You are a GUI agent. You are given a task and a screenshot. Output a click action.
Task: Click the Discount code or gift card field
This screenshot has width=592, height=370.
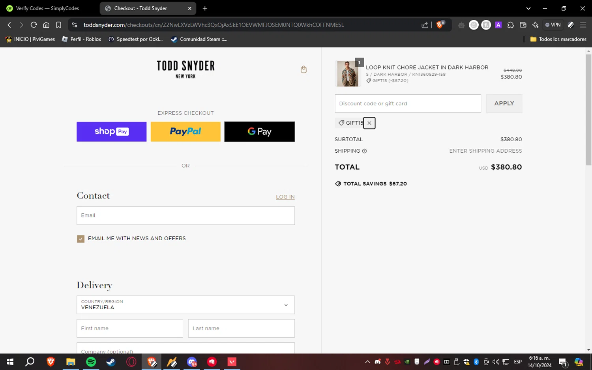click(x=408, y=103)
